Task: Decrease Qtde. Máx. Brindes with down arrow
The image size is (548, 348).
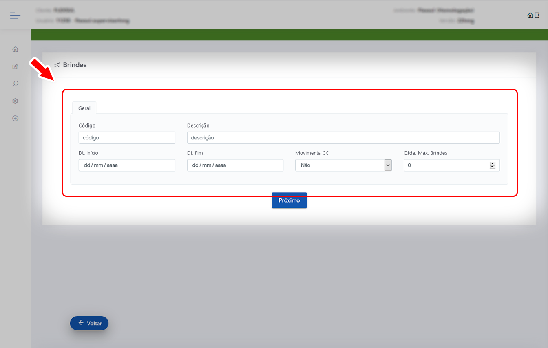Action: 493,167
